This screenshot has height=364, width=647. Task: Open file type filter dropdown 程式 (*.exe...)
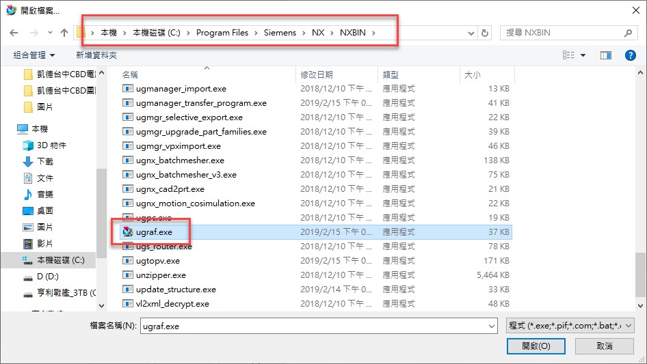570,326
